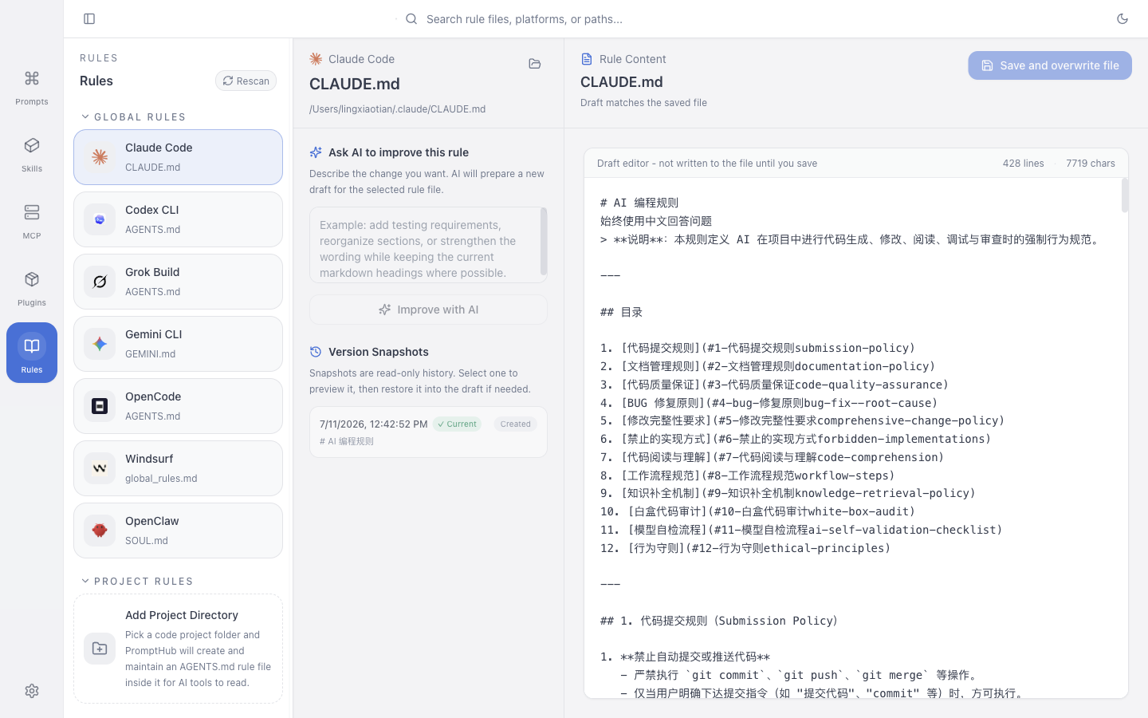Click the Version Snapshots history icon
1148x718 pixels.
coord(316,352)
